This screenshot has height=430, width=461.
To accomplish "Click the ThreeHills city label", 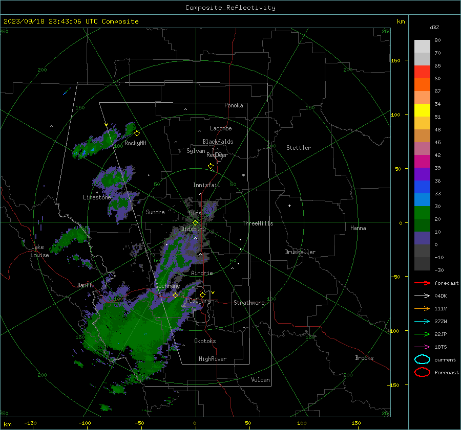I will click(258, 223).
